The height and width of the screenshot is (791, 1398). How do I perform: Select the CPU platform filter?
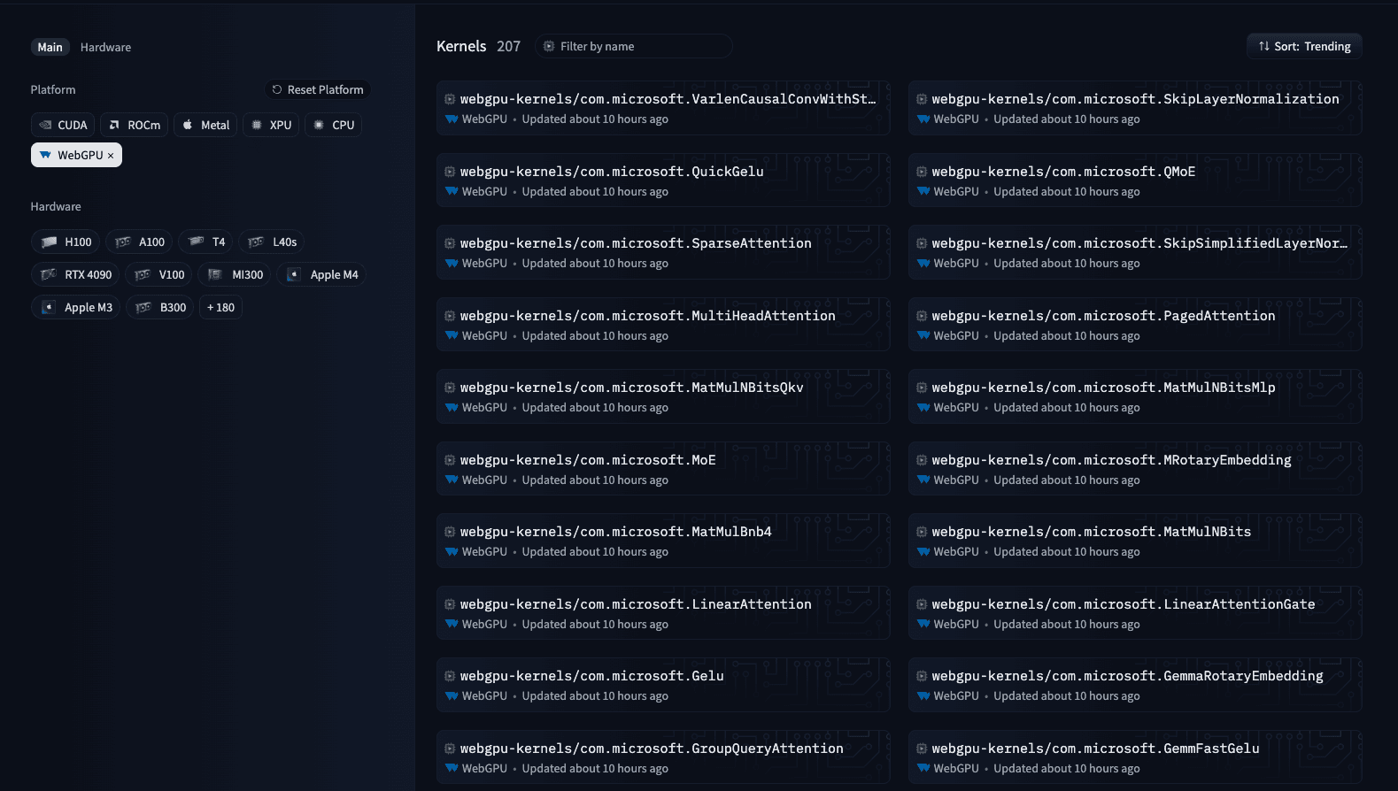(x=334, y=125)
